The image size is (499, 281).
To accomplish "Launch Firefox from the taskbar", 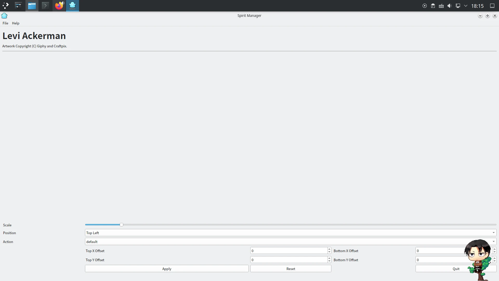I will click(59, 5).
